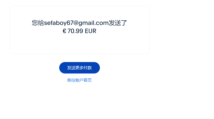This screenshot has width=214, height=119.
Task: Click empty space inside the card below the amount
Action: [80, 44]
